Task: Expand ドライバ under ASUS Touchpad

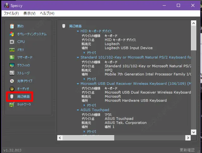Action: coord(84,131)
